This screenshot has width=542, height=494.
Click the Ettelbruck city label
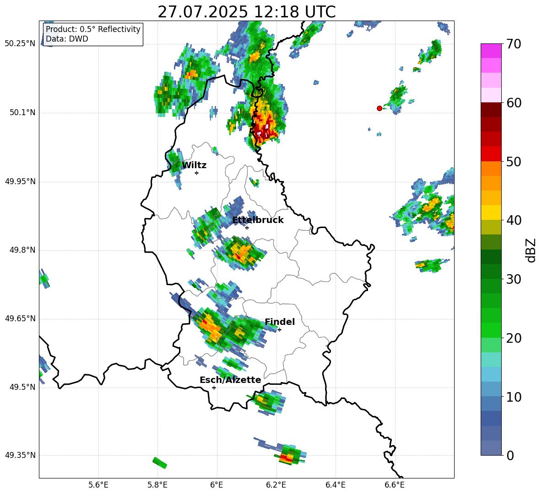258,220
